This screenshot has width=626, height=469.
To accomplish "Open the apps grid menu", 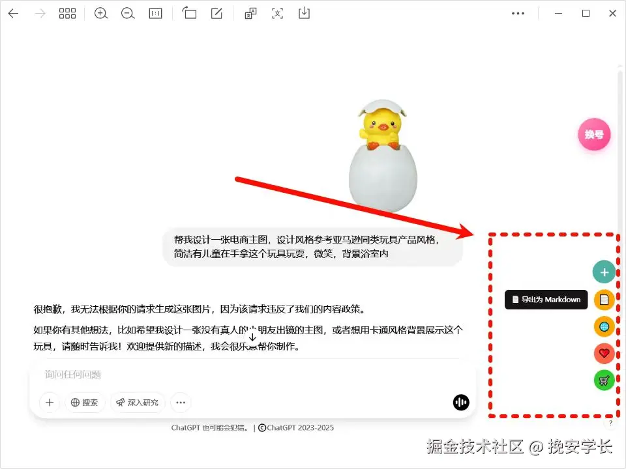I will 68,13.
